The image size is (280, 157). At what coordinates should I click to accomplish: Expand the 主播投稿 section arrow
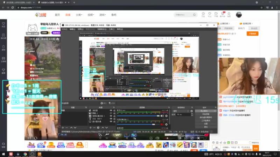click(229, 23)
